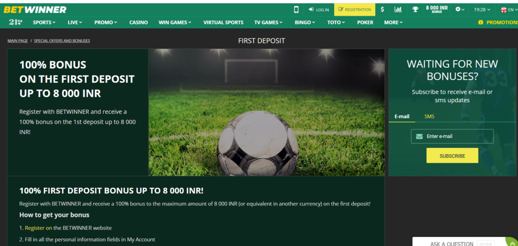The image size is (518, 246).
Task: Open the mobile app phone icon
Action: coord(296,10)
